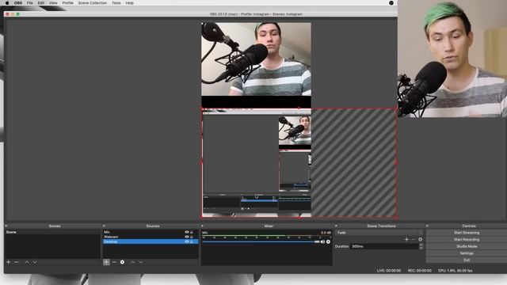The height and width of the screenshot is (285, 507).
Task: Click Start Recording button
Action: pyautogui.click(x=467, y=239)
